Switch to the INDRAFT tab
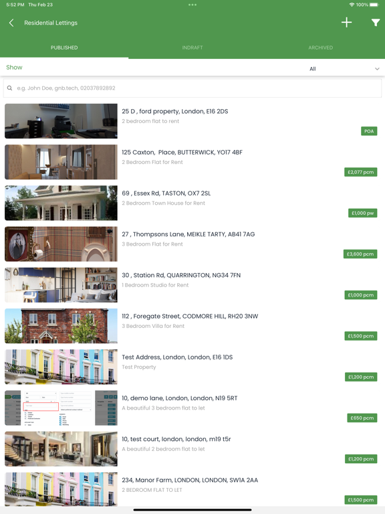This screenshot has width=385, height=514. pos(192,48)
